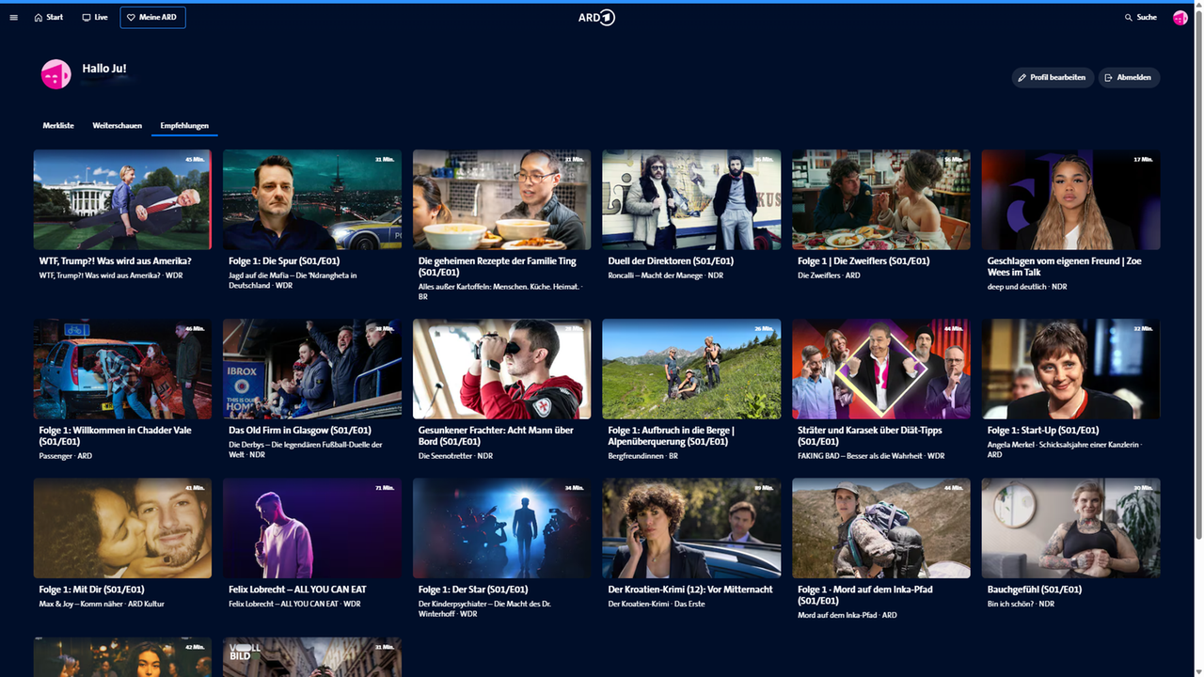Click title Duell der Direktoren (S01/E01)
This screenshot has width=1204, height=677.
[671, 260]
